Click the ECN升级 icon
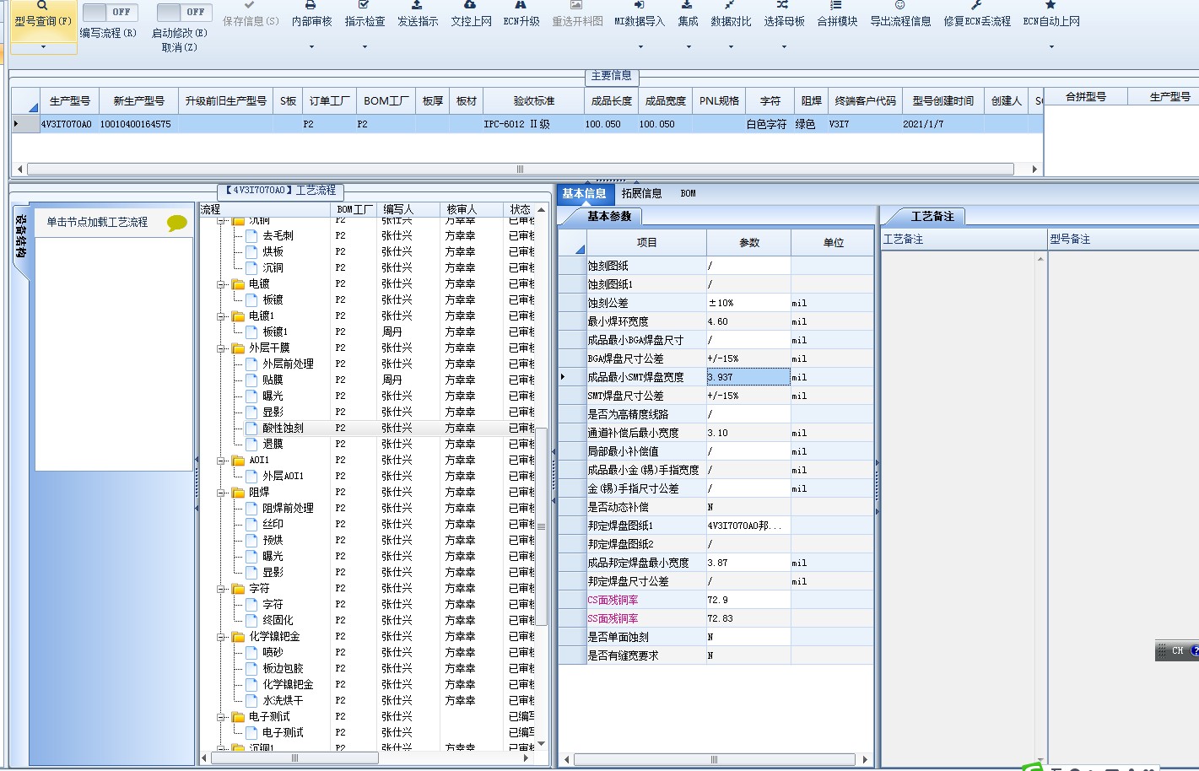1199x771 pixels. pyautogui.click(x=521, y=5)
